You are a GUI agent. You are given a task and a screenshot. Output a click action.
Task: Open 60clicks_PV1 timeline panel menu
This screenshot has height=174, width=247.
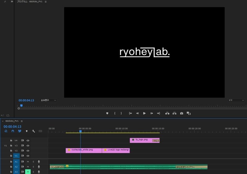[22, 121]
